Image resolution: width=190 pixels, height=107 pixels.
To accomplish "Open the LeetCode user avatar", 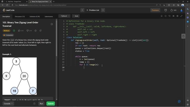I will click(181, 10).
